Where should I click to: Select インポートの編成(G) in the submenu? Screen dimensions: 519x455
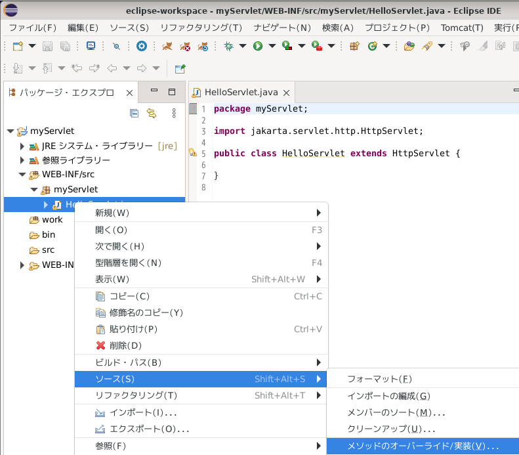coord(423,396)
